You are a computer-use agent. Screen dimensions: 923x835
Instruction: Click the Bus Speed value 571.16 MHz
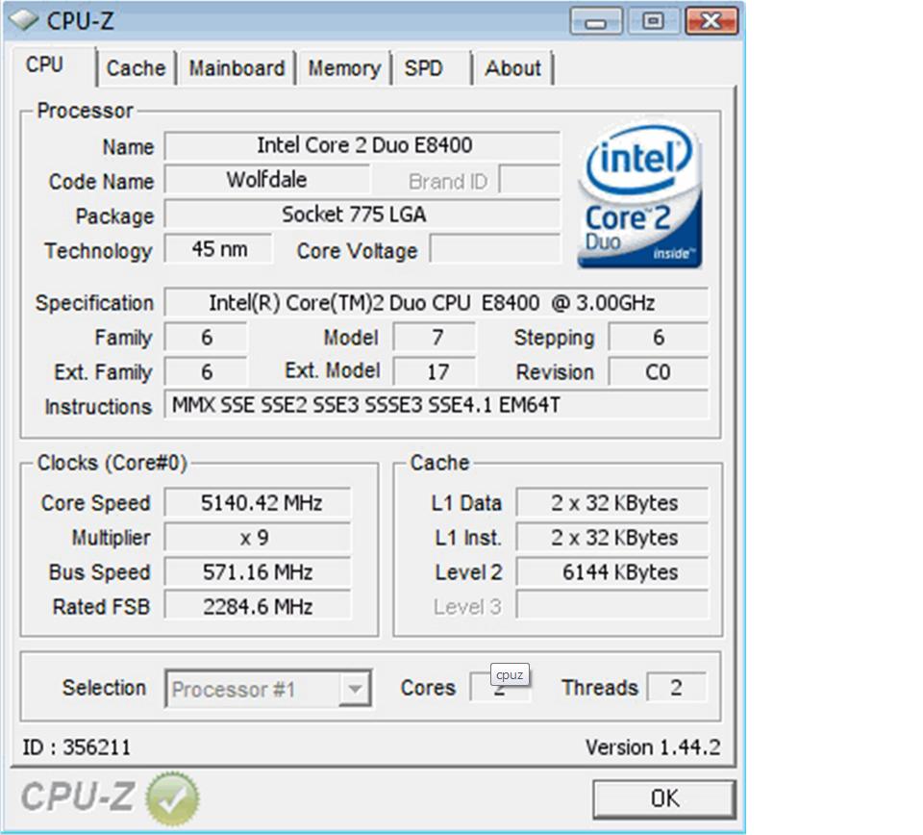point(258,572)
